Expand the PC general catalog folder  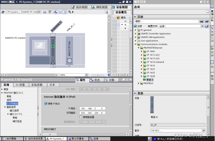point(136,30)
